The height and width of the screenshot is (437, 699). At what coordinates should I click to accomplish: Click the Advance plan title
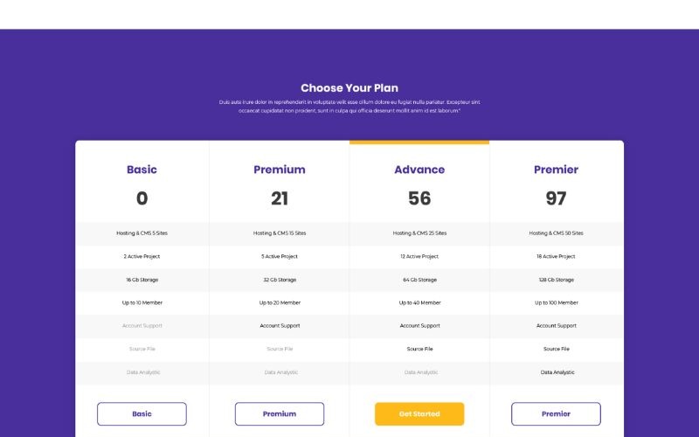pos(419,170)
